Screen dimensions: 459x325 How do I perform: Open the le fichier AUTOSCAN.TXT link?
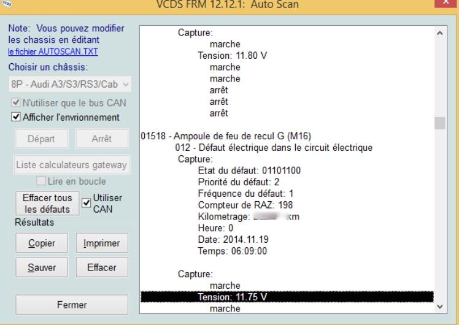click(53, 52)
